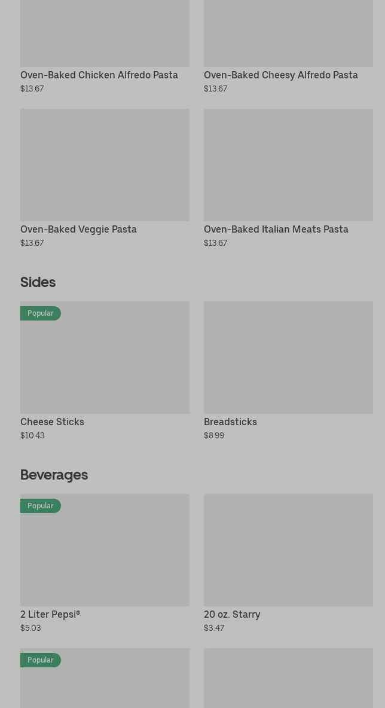Screen dimensions: 385x708
Task: Open the Breadsticks title link
Action: pos(230,422)
